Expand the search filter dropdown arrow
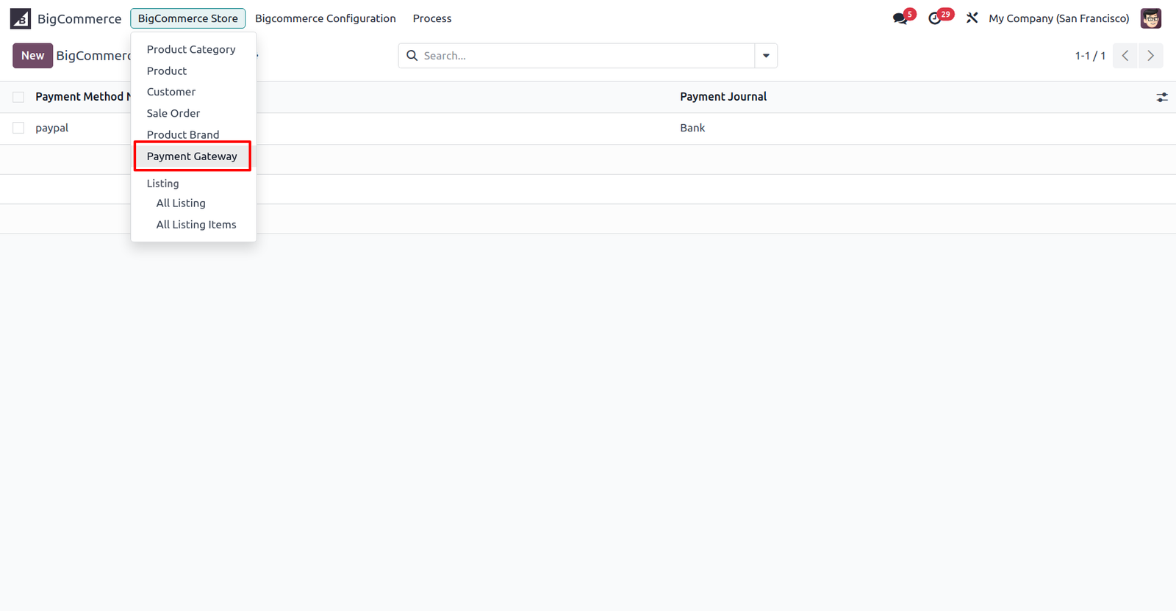This screenshot has width=1176, height=611. pyautogui.click(x=766, y=56)
